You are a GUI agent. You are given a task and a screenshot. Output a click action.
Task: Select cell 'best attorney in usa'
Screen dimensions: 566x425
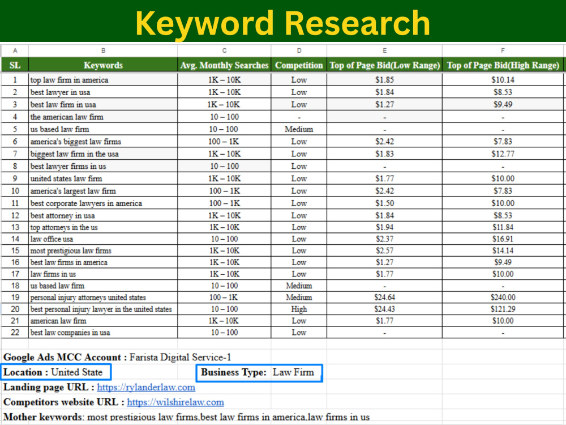pyautogui.click(x=103, y=215)
